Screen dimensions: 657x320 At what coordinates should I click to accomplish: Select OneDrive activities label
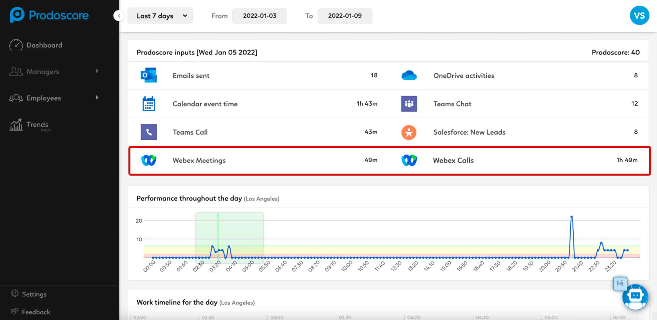click(464, 75)
